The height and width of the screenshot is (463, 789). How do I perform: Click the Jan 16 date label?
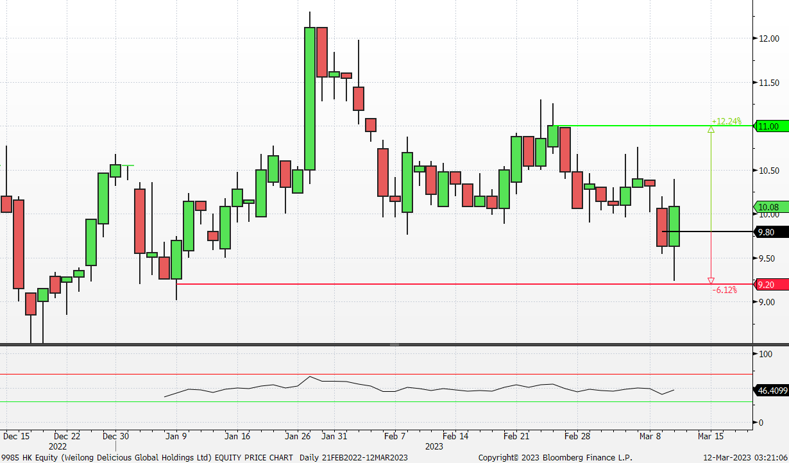pyautogui.click(x=237, y=436)
